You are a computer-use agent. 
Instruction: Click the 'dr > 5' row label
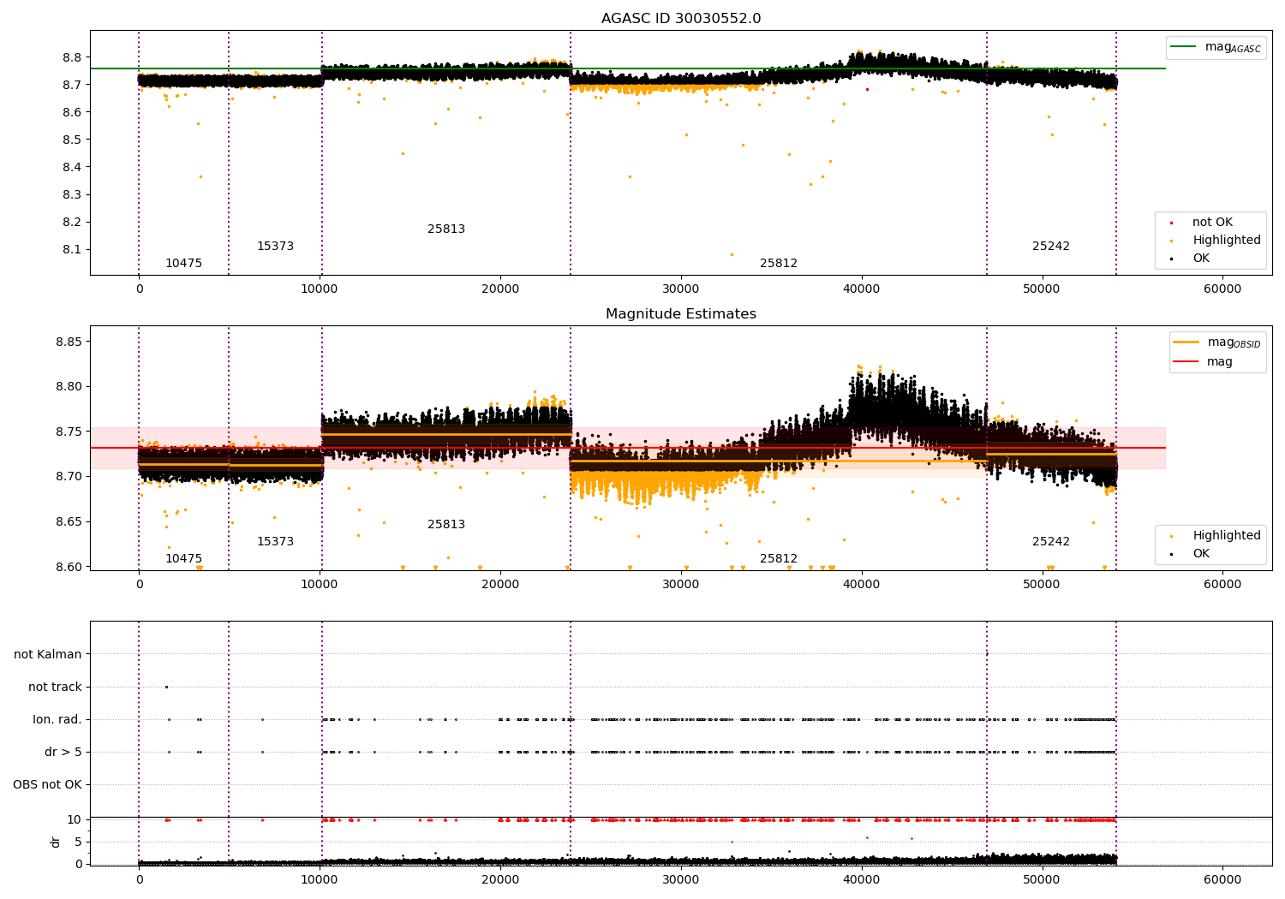[63, 752]
